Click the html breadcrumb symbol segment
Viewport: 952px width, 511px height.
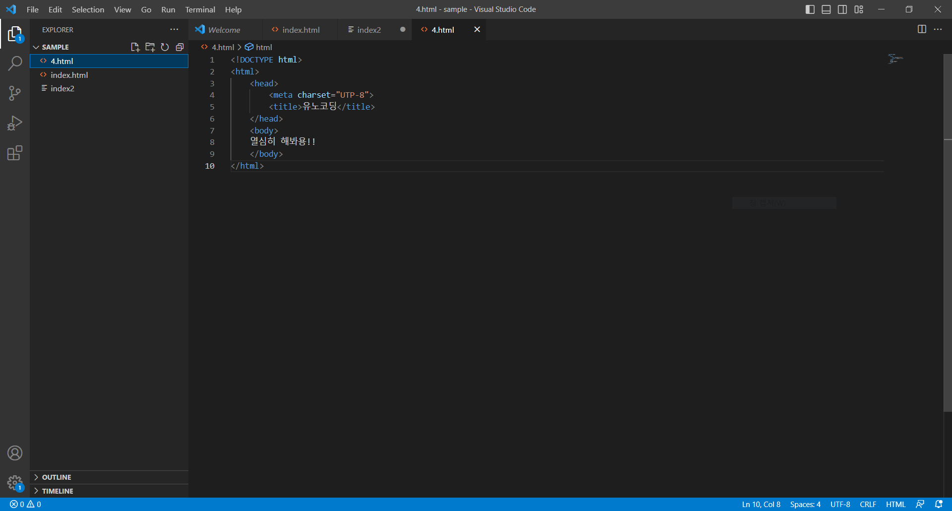pyautogui.click(x=259, y=47)
